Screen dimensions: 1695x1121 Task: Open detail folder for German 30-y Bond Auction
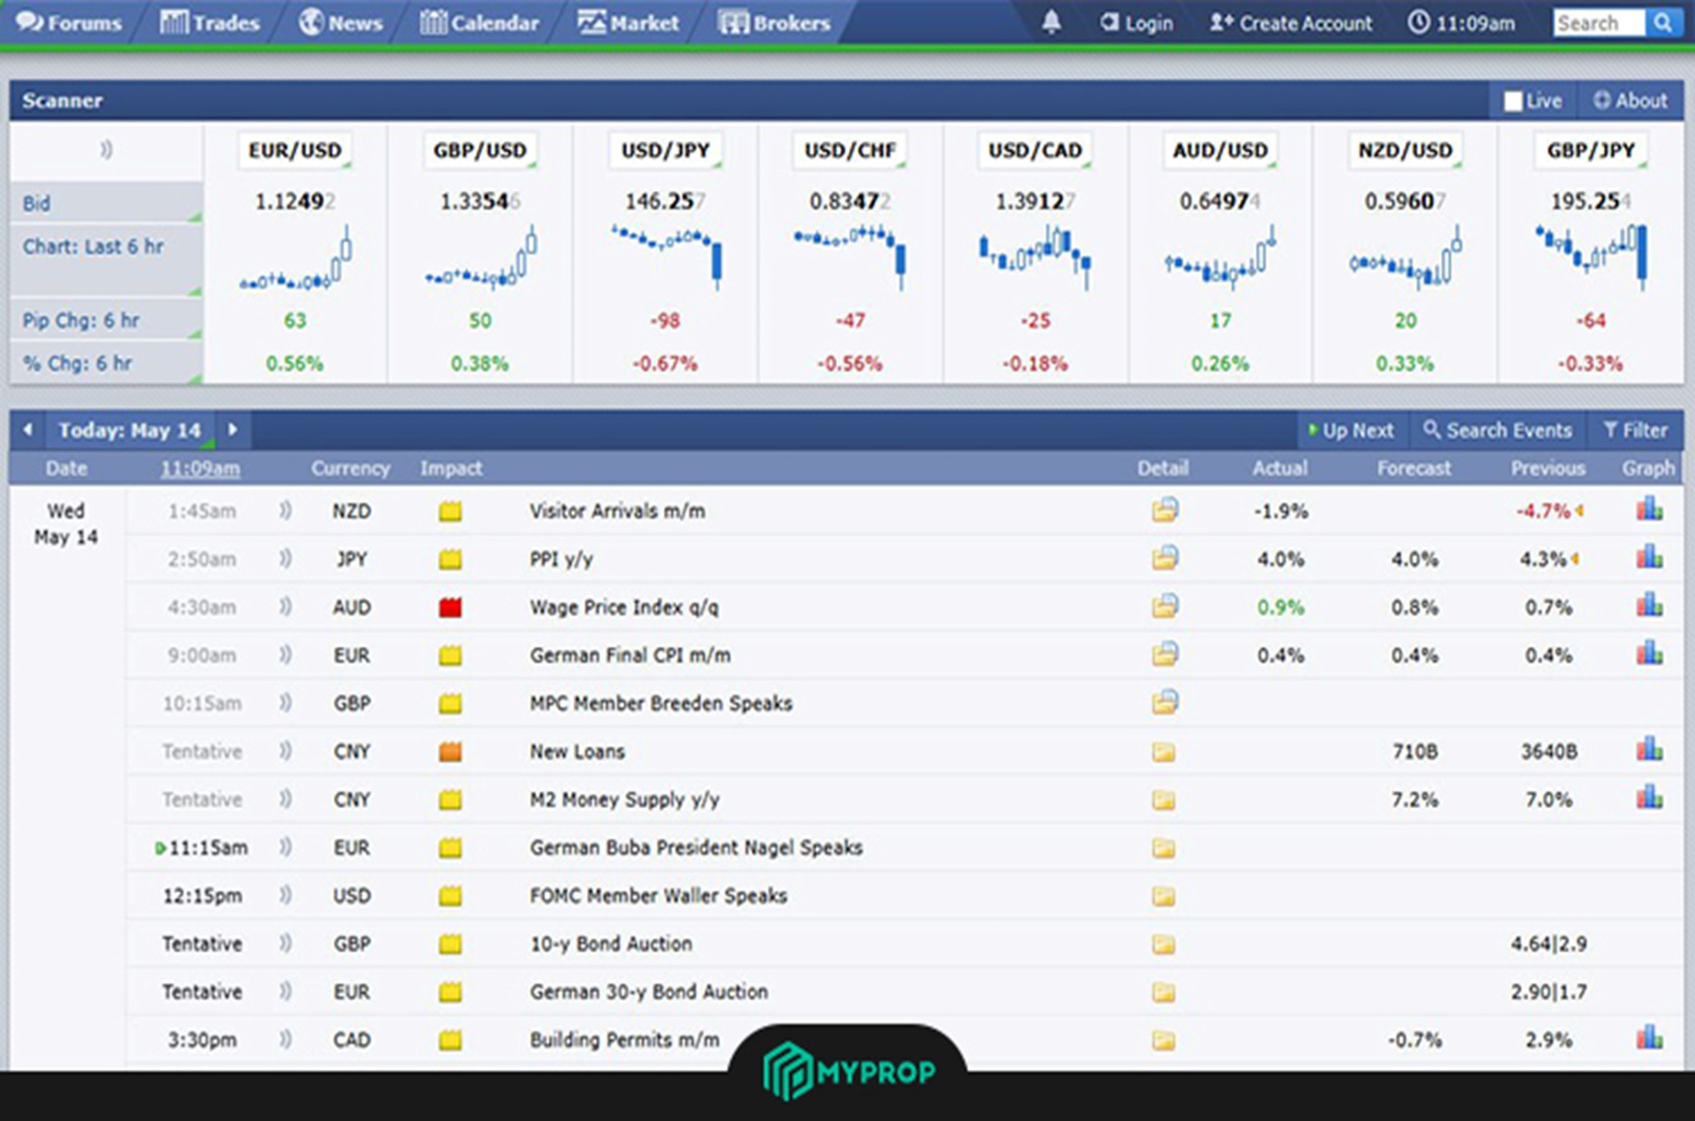coord(1163,993)
